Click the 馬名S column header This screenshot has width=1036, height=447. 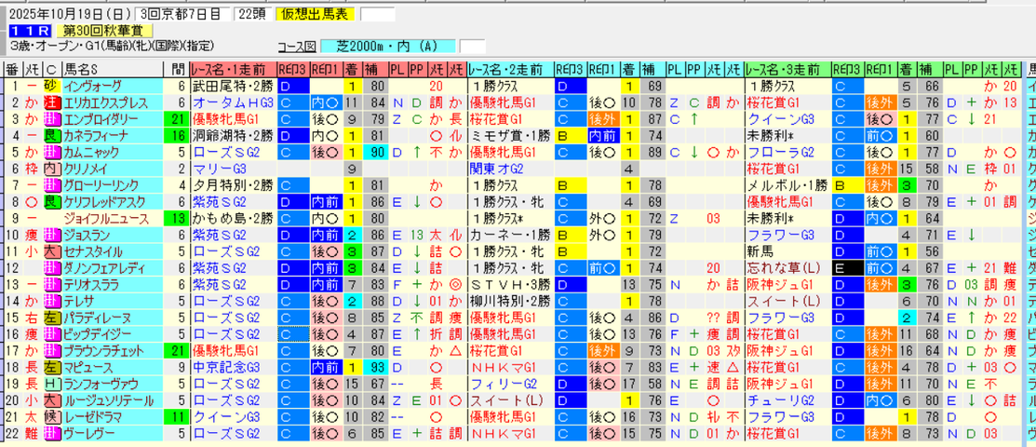click(x=113, y=69)
